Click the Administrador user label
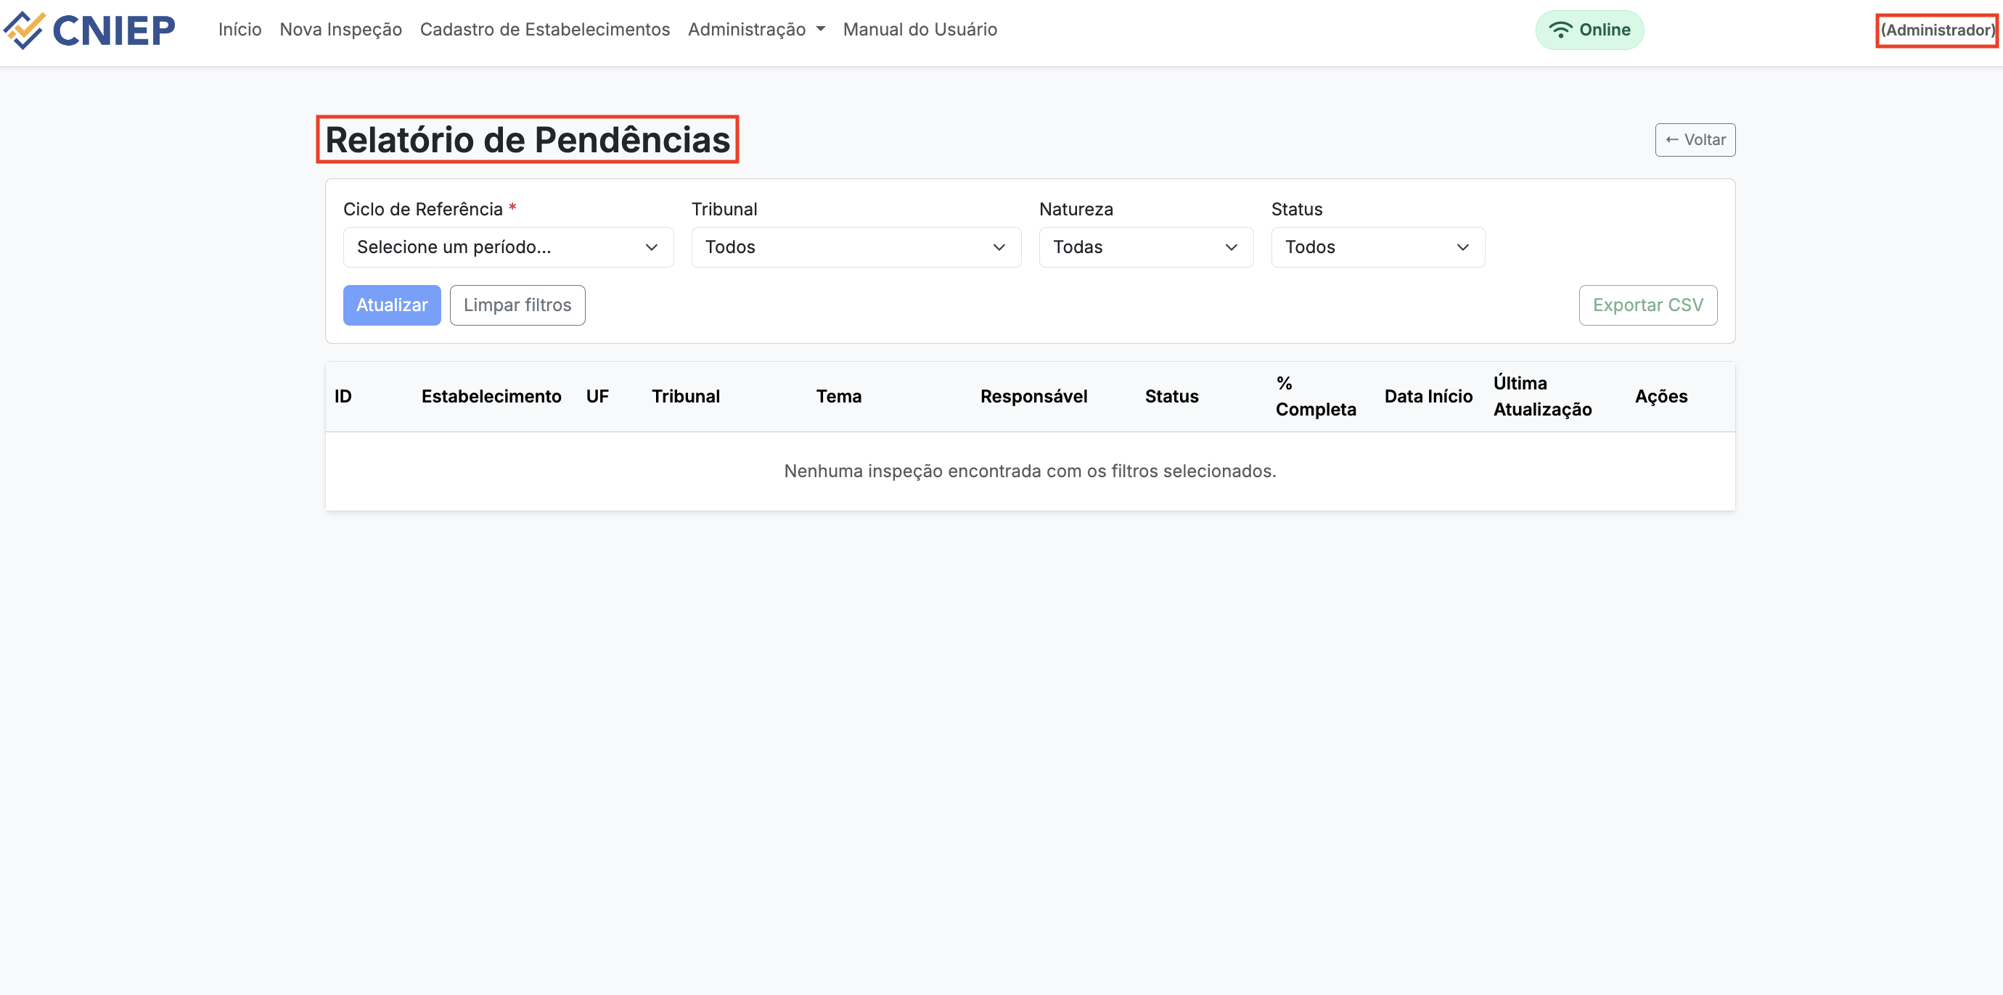The height and width of the screenshot is (995, 2003). click(1936, 30)
